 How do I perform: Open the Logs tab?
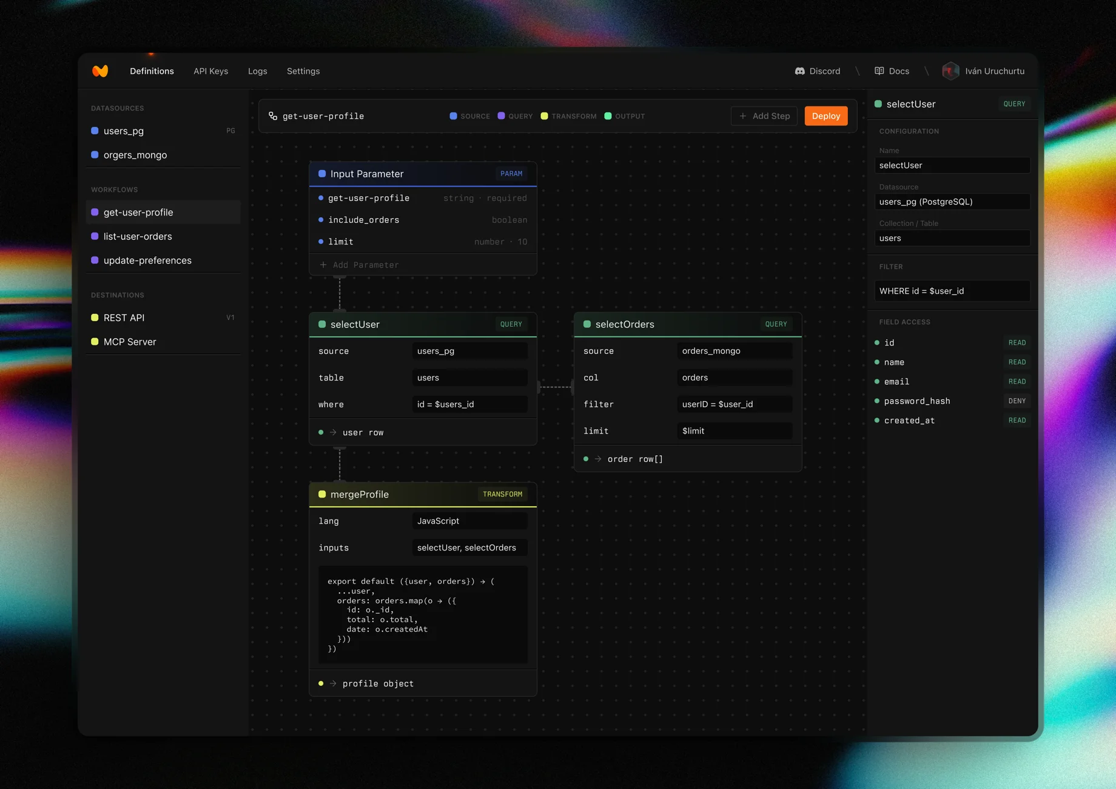(x=257, y=71)
